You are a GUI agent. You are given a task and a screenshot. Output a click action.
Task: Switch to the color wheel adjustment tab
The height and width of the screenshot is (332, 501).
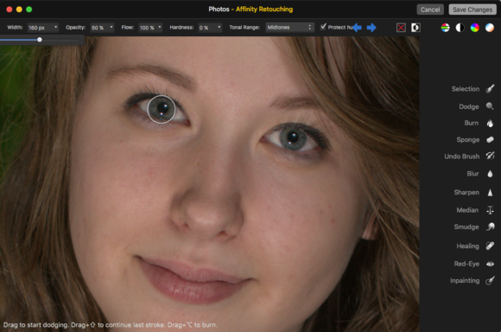tap(475, 28)
